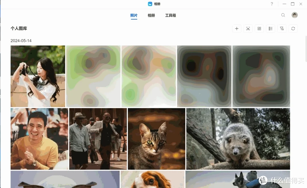Switch to list view layout icon
The width and height of the screenshot is (307, 188).
click(271, 29)
